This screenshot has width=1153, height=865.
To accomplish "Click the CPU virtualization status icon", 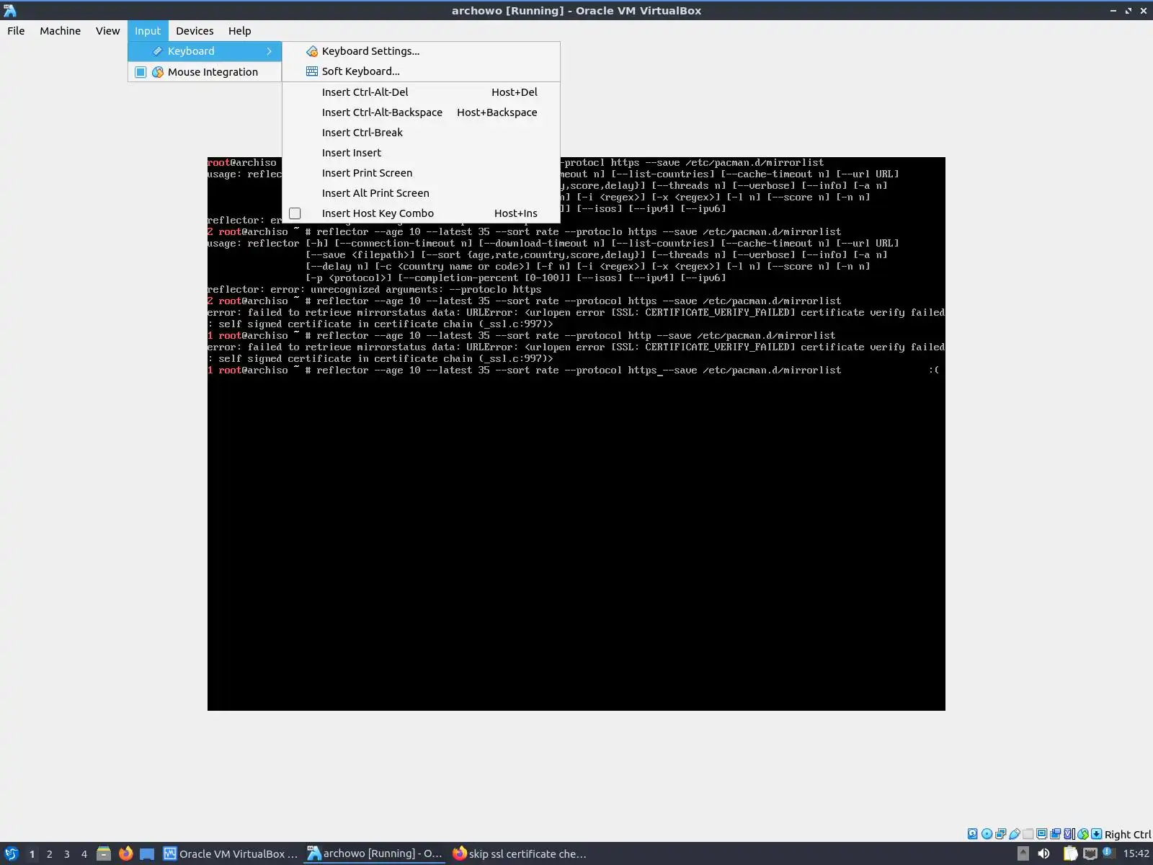I will point(1069,834).
